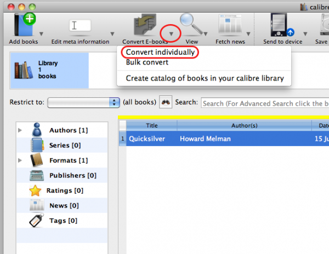
Task: Click the News newspaper icon
Action: (x=37, y=205)
